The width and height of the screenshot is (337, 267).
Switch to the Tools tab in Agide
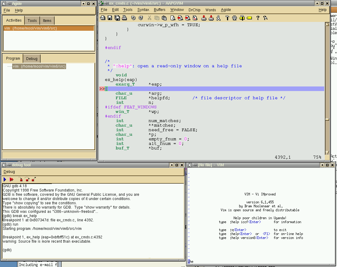[x=32, y=21]
